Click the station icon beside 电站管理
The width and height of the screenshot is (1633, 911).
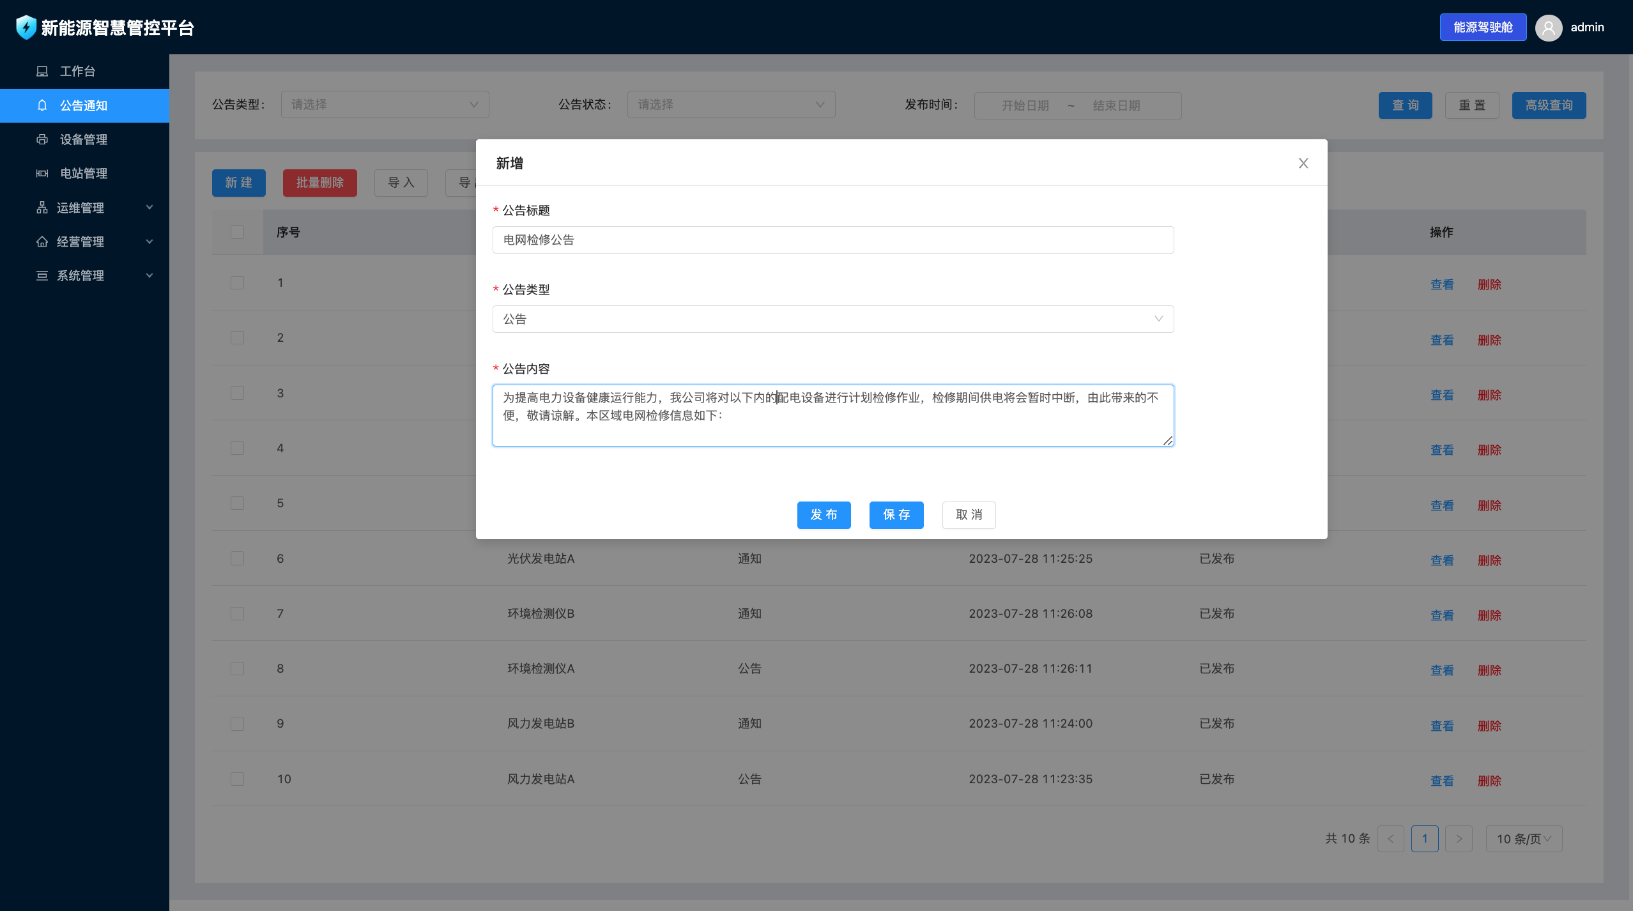42,173
